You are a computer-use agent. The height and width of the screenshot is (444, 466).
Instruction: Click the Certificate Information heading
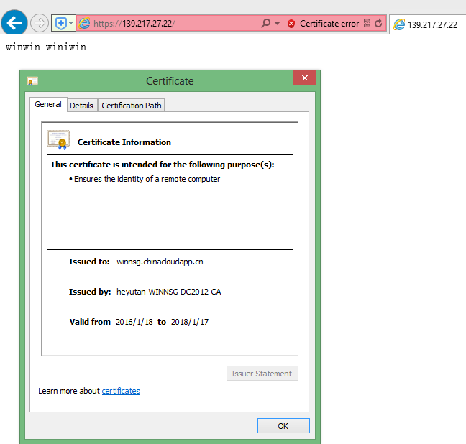click(124, 142)
